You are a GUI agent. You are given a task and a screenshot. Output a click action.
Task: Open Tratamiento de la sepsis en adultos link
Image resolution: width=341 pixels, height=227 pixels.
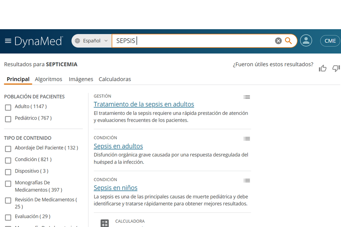(x=144, y=104)
